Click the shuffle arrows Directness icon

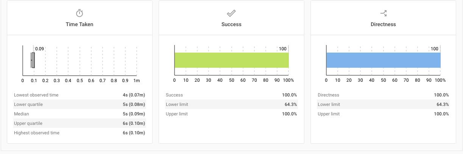point(383,13)
